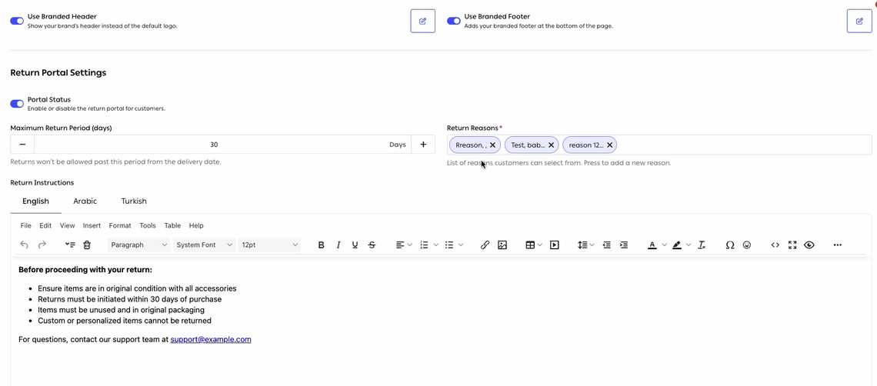Open the editor Edit menu
The image size is (877, 386).
coord(45,225)
